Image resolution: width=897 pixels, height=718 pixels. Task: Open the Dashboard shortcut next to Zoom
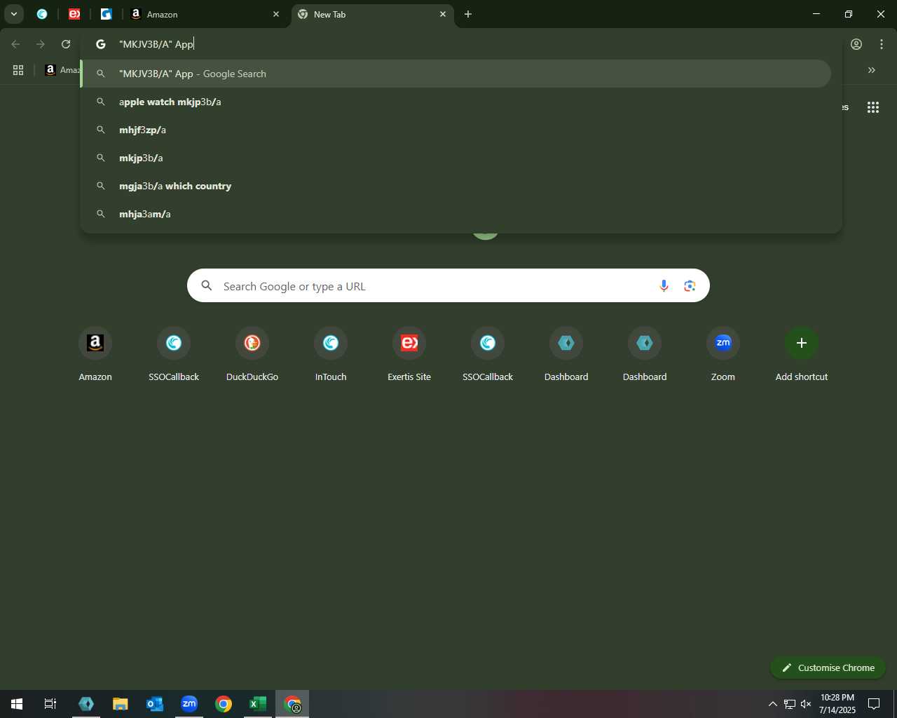click(x=645, y=355)
